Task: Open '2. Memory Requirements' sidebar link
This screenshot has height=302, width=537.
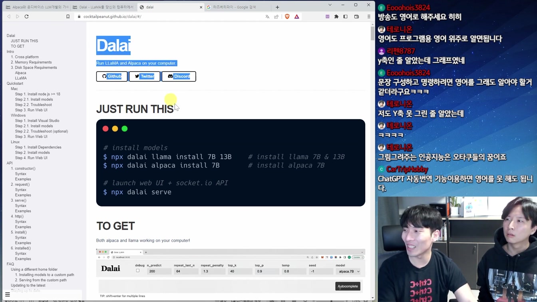Action: click(x=31, y=62)
